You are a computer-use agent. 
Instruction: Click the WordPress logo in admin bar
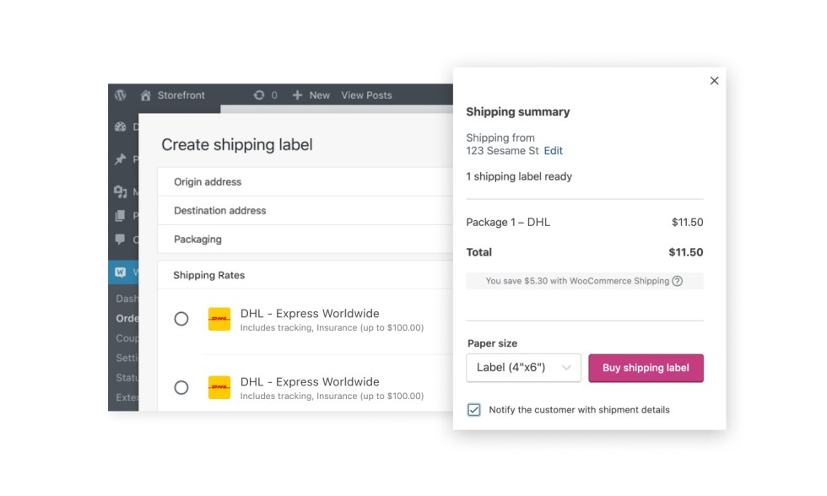pos(121,95)
